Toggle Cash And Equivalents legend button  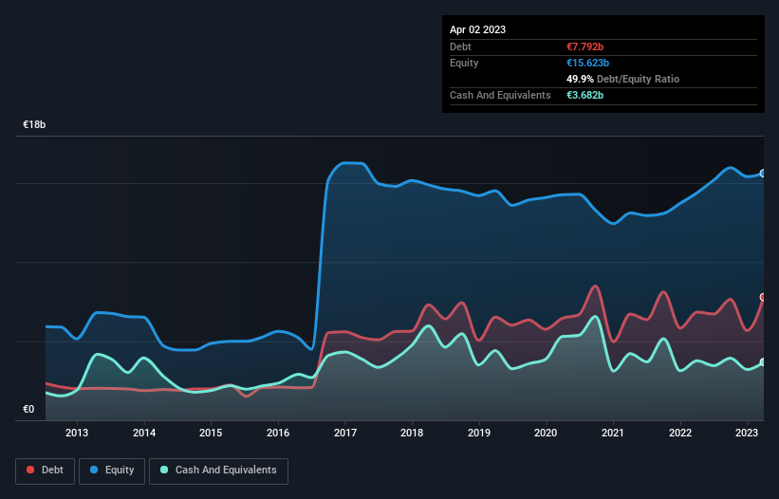pyautogui.click(x=218, y=471)
